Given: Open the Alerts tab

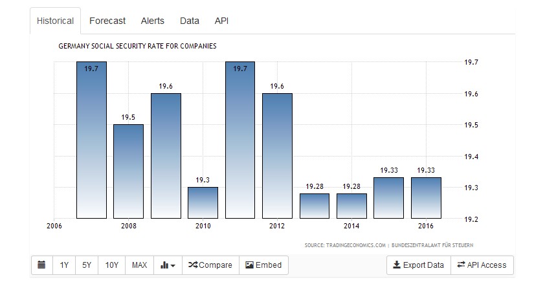Looking at the screenshot, I should 153,21.
